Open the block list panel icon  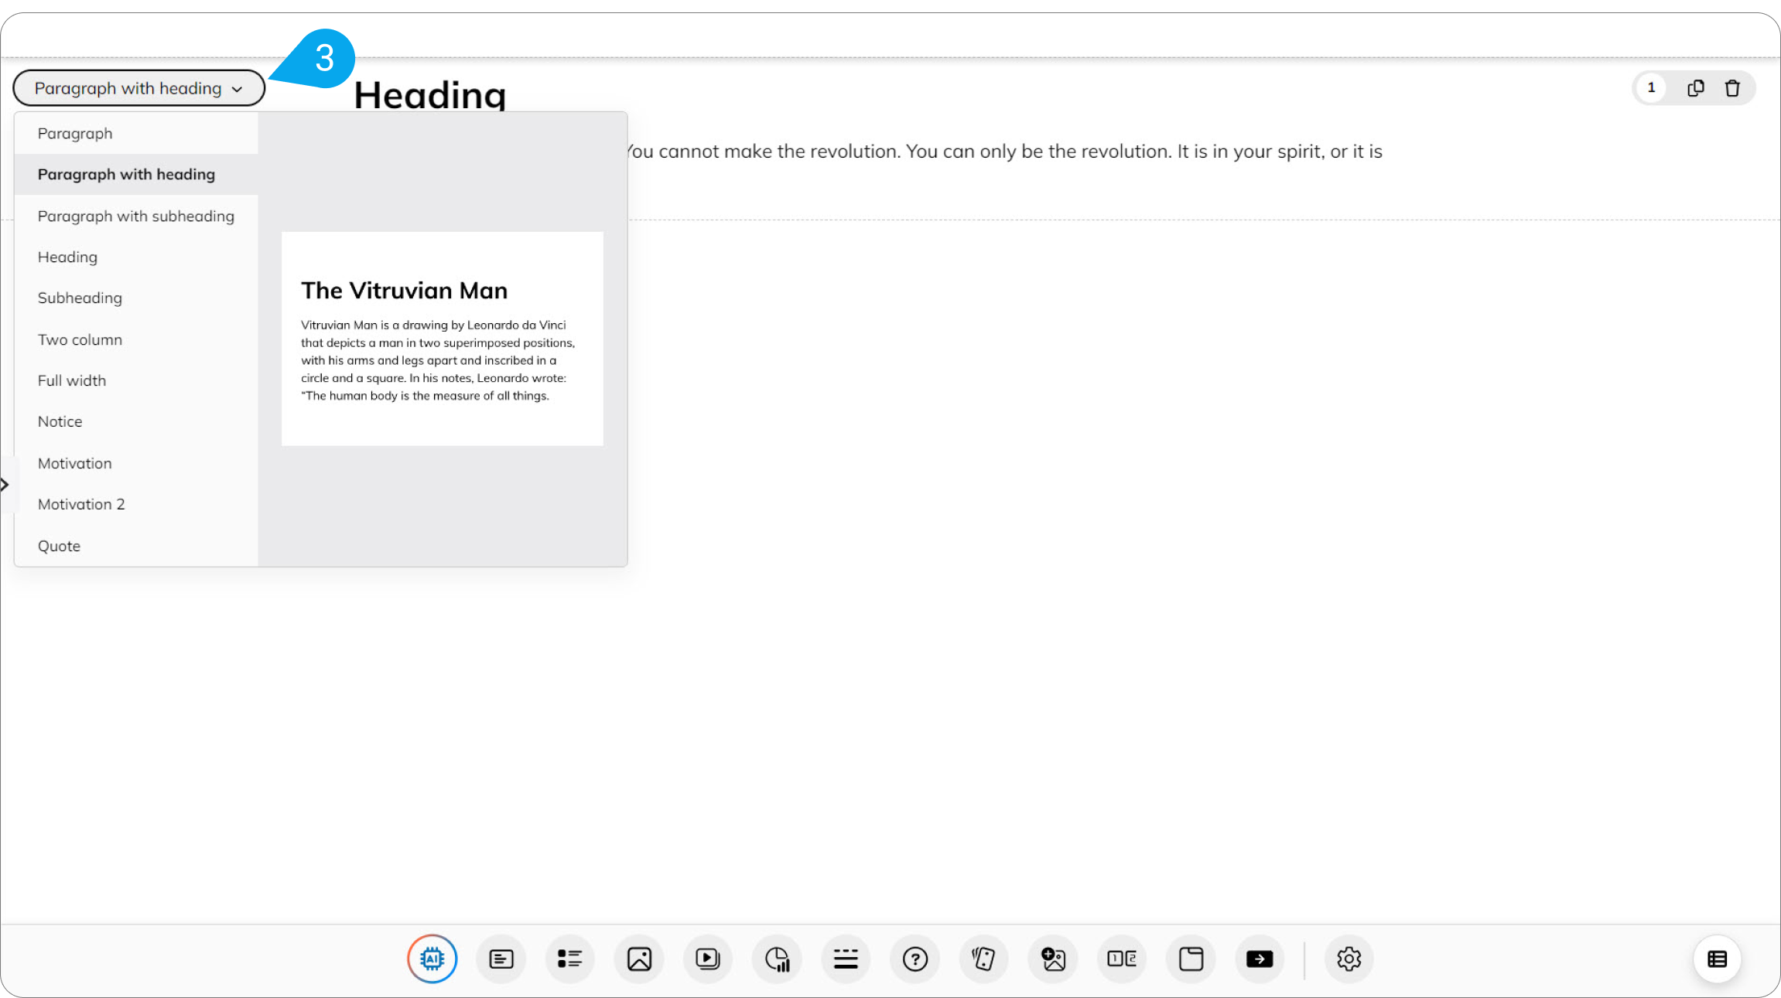point(1718,959)
